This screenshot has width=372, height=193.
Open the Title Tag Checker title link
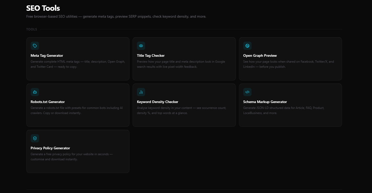(x=151, y=55)
